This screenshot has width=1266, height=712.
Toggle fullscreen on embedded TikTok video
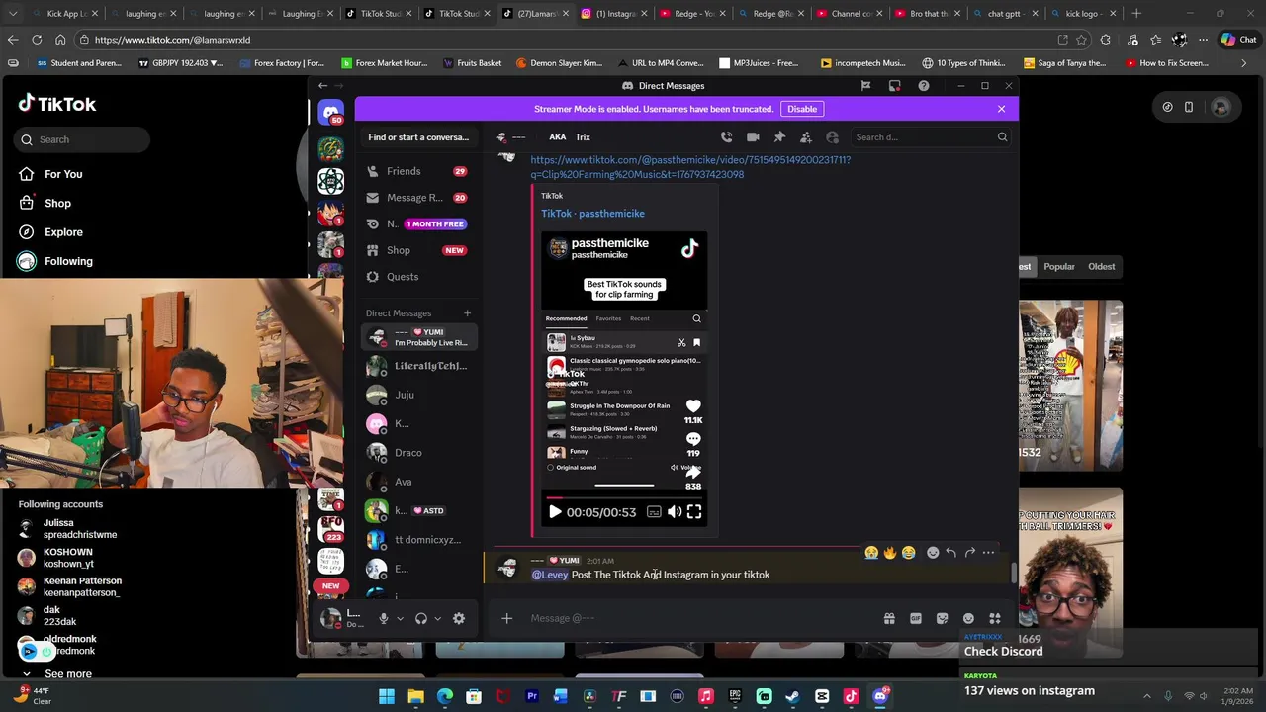click(694, 512)
